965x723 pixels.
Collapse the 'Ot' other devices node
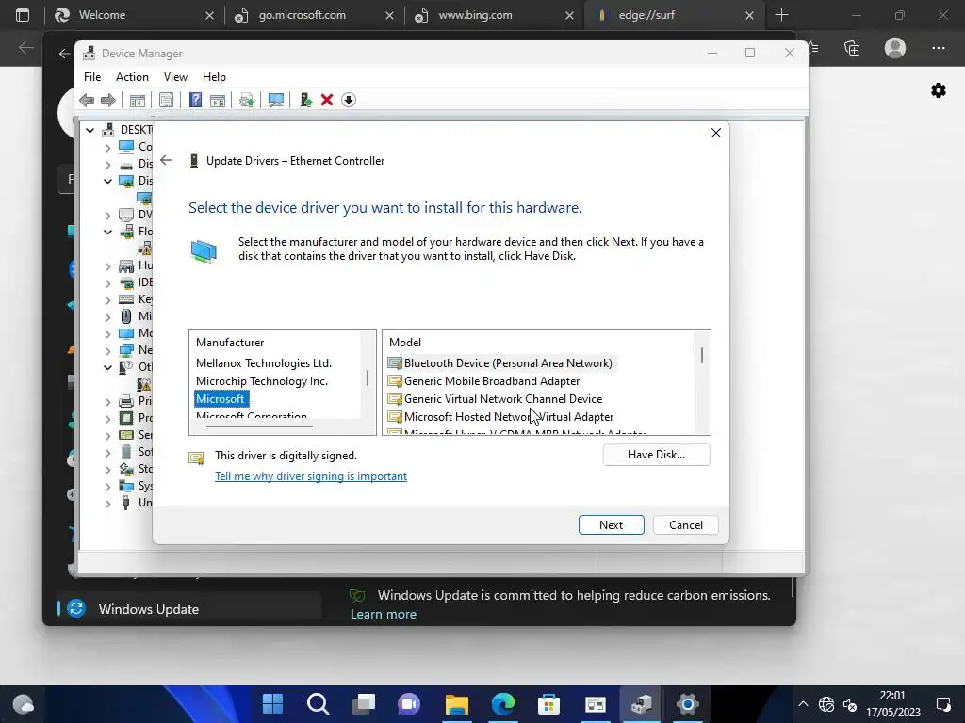107,367
